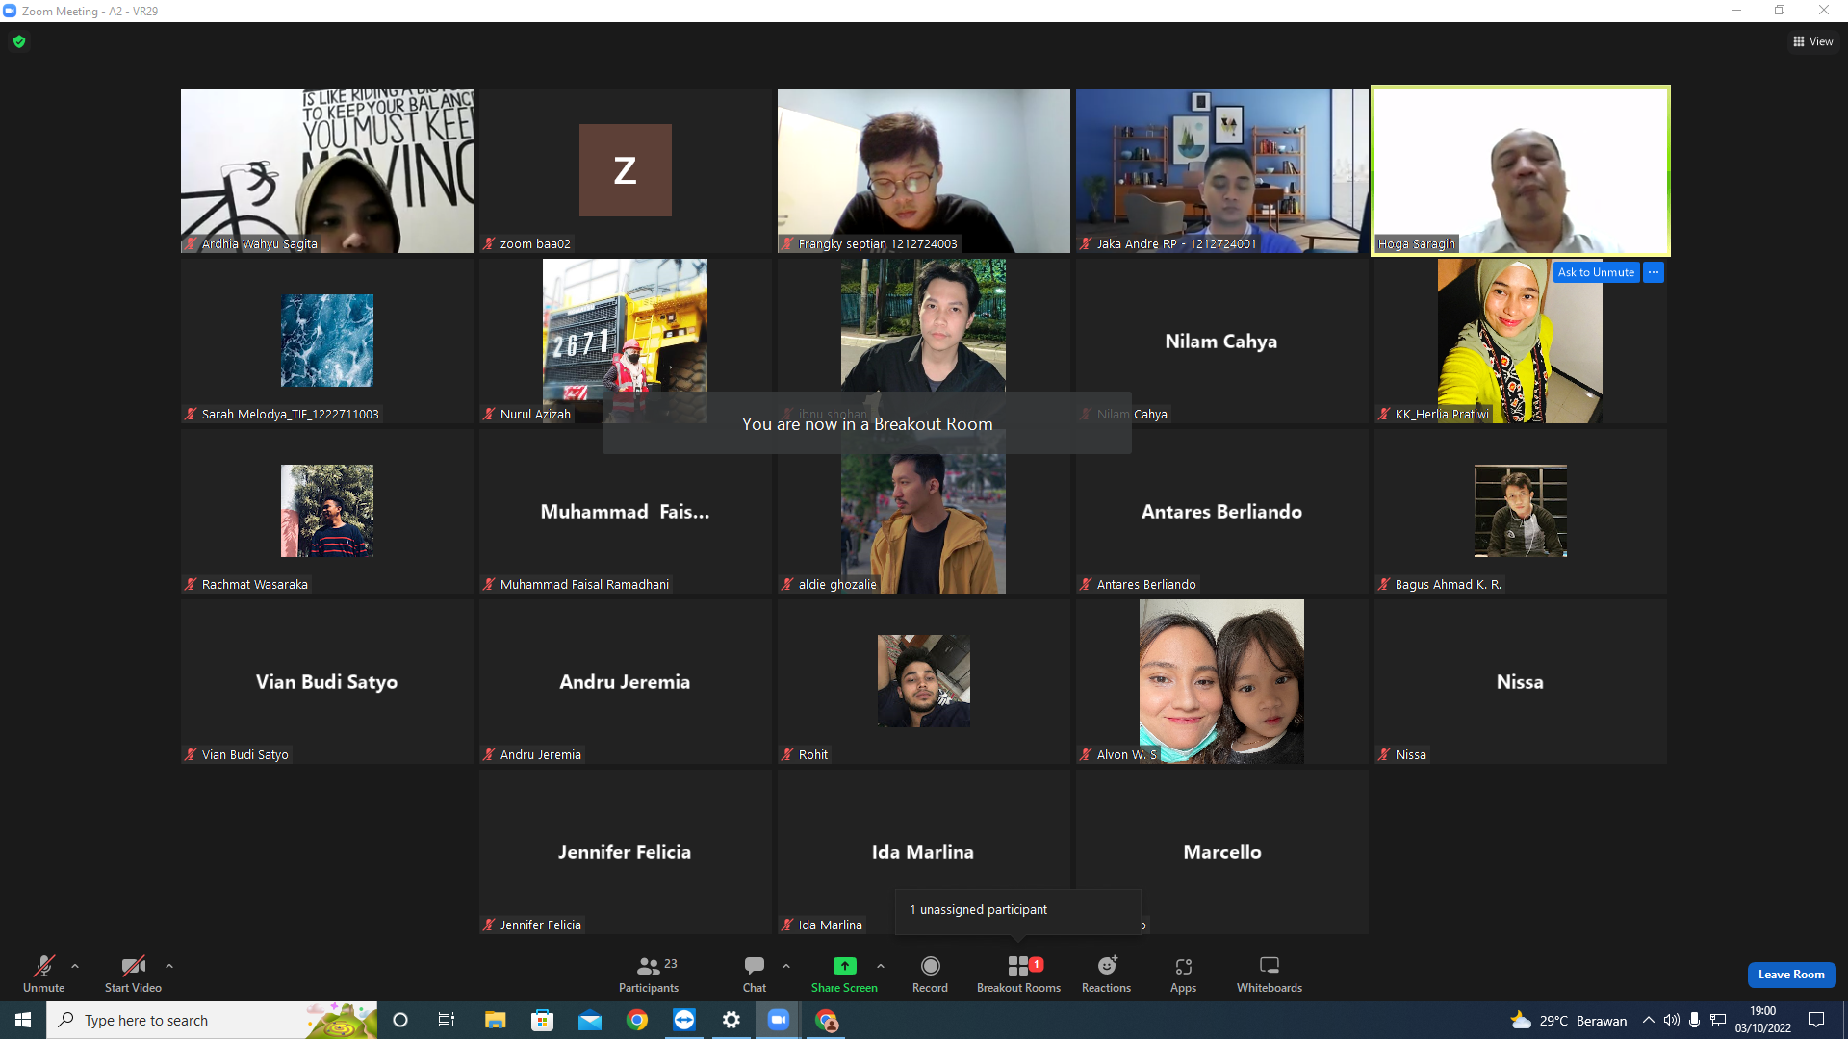Open more options on KK_Herlia Pratiwi tile
Screen dimensions: 1848x1039
tap(1654, 272)
